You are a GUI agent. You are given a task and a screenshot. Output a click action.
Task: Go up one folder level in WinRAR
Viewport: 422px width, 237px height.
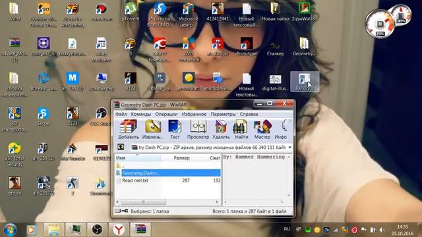coord(121,147)
